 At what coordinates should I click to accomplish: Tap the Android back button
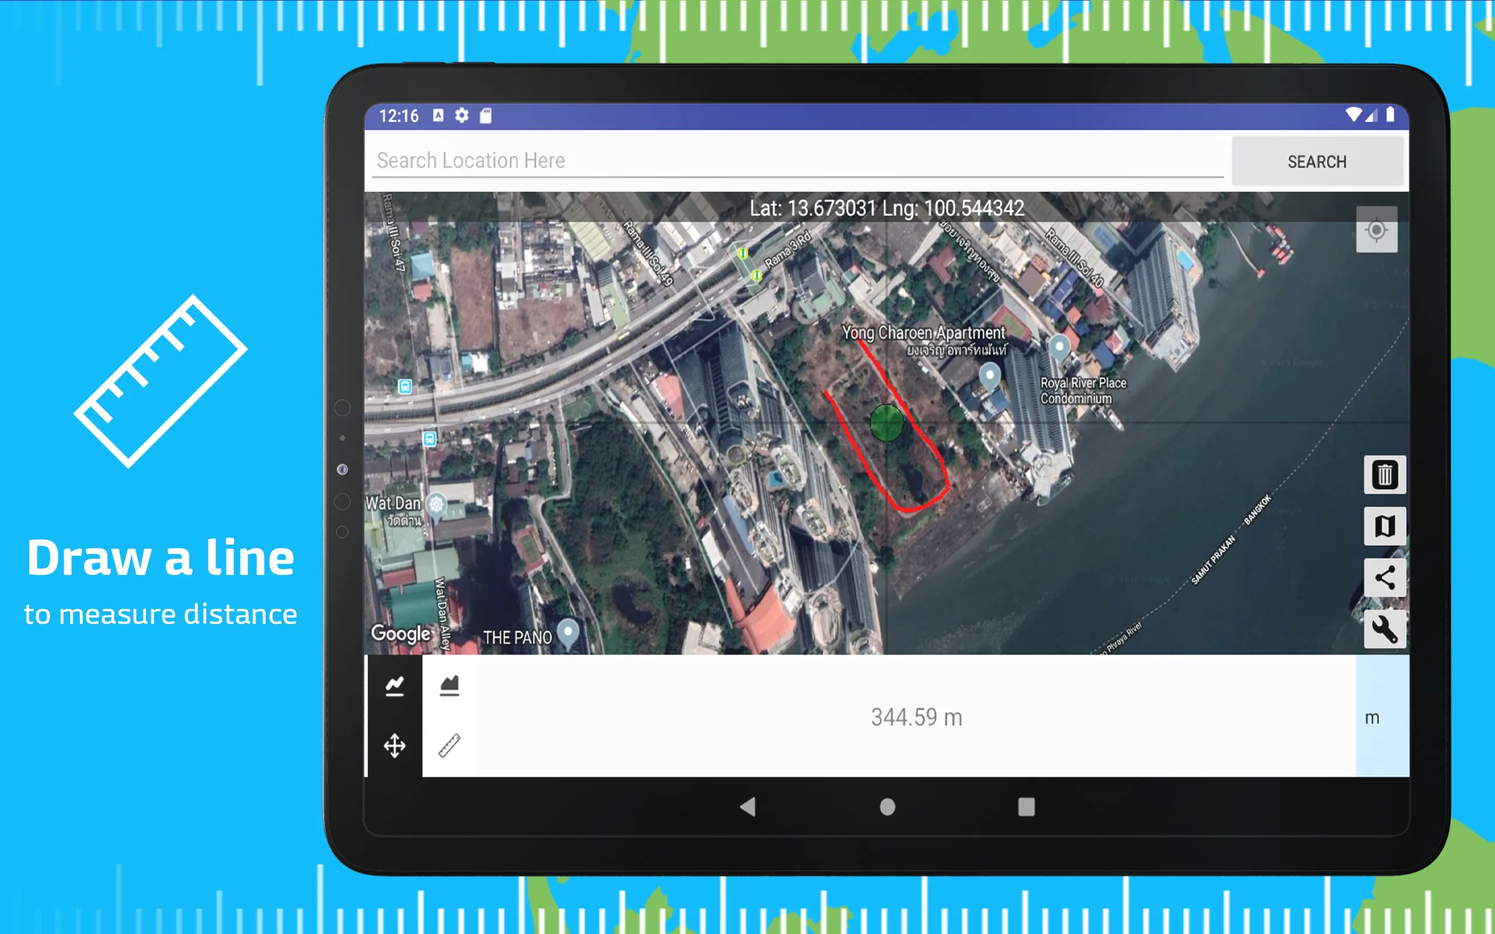[x=747, y=806]
